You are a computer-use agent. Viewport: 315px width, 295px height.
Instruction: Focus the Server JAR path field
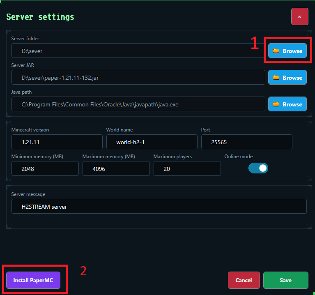138,77
